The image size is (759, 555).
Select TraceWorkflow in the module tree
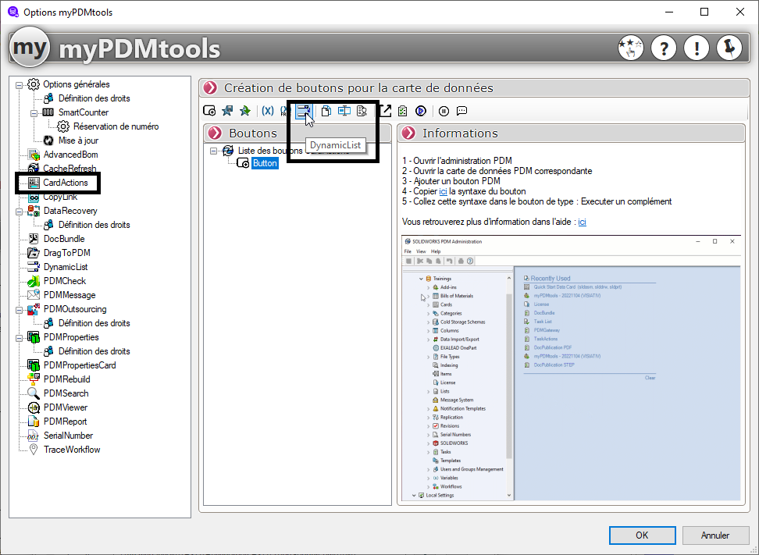(71, 450)
